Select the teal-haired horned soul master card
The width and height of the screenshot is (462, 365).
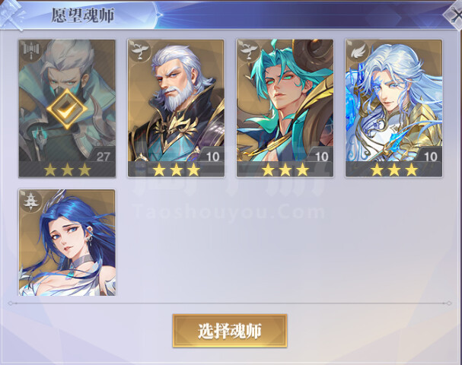tap(285, 108)
